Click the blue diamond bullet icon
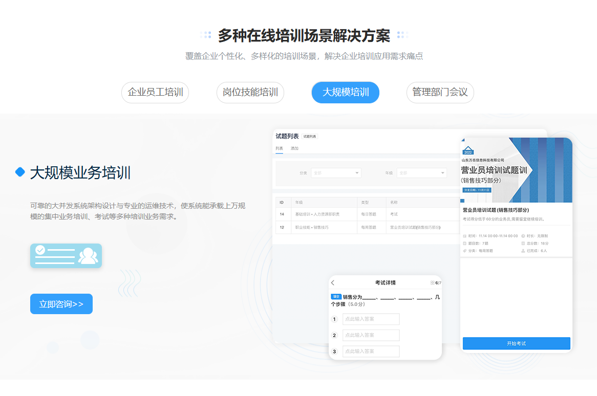This screenshot has height=396, width=597. pyautogui.click(x=20, y=172)
